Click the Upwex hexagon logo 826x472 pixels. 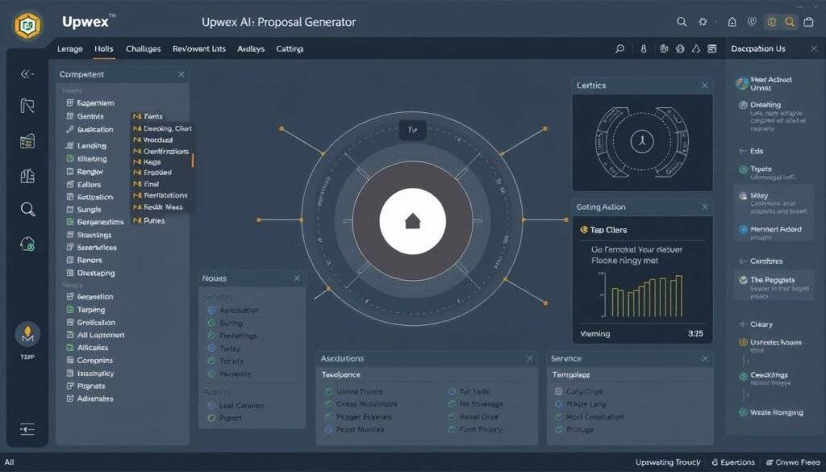click(28, 25)
